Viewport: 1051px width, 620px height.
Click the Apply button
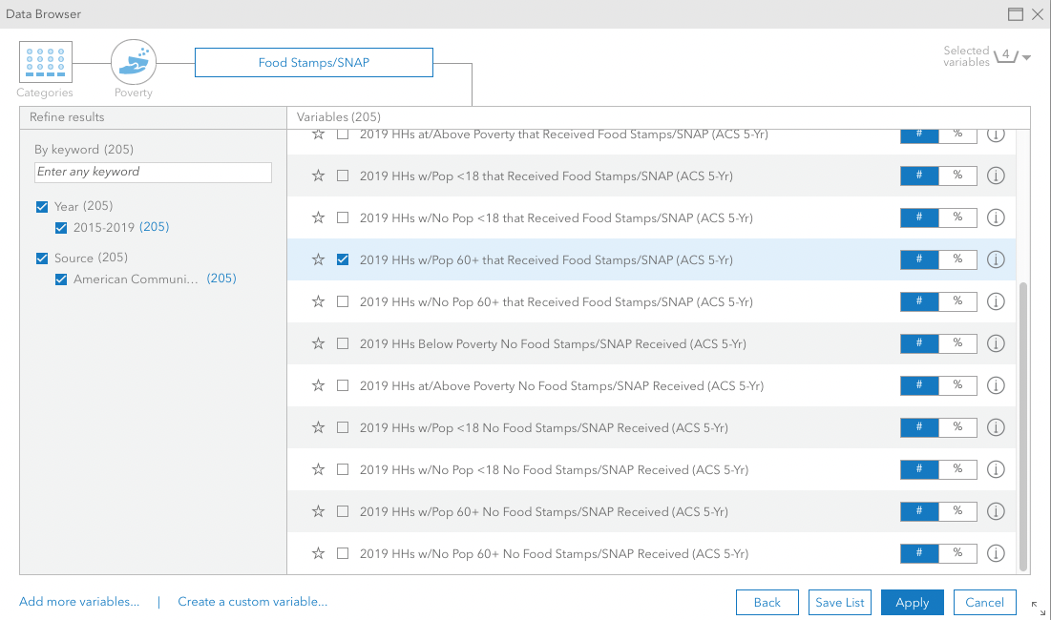(x=913, y=603)
